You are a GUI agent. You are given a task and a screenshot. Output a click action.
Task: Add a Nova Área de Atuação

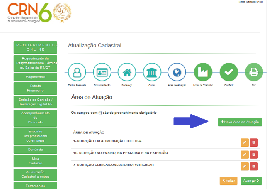coord(240,122)
